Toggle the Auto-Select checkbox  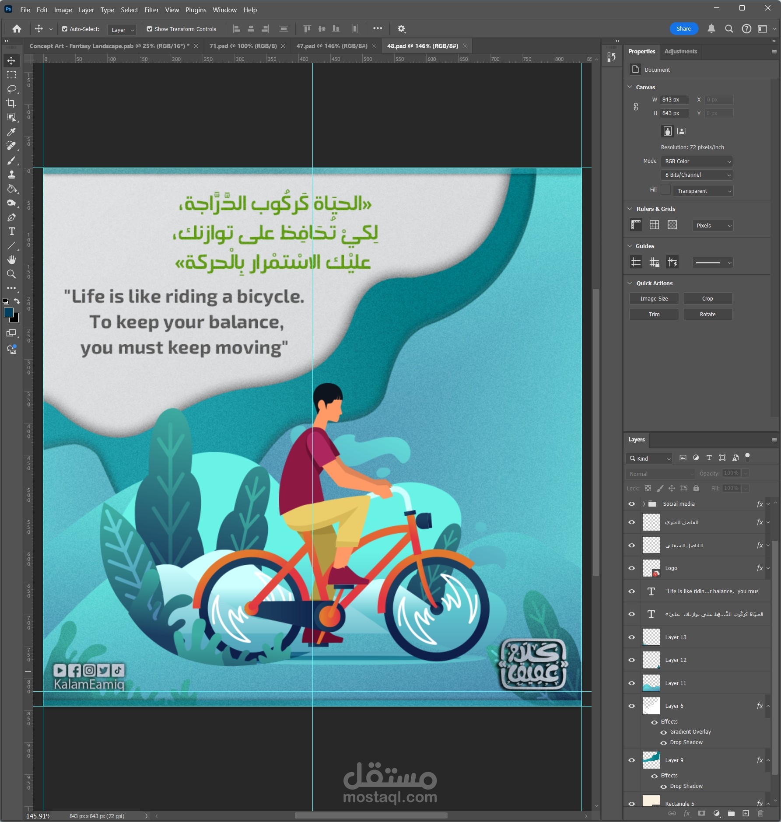click(x=65, y=29)
